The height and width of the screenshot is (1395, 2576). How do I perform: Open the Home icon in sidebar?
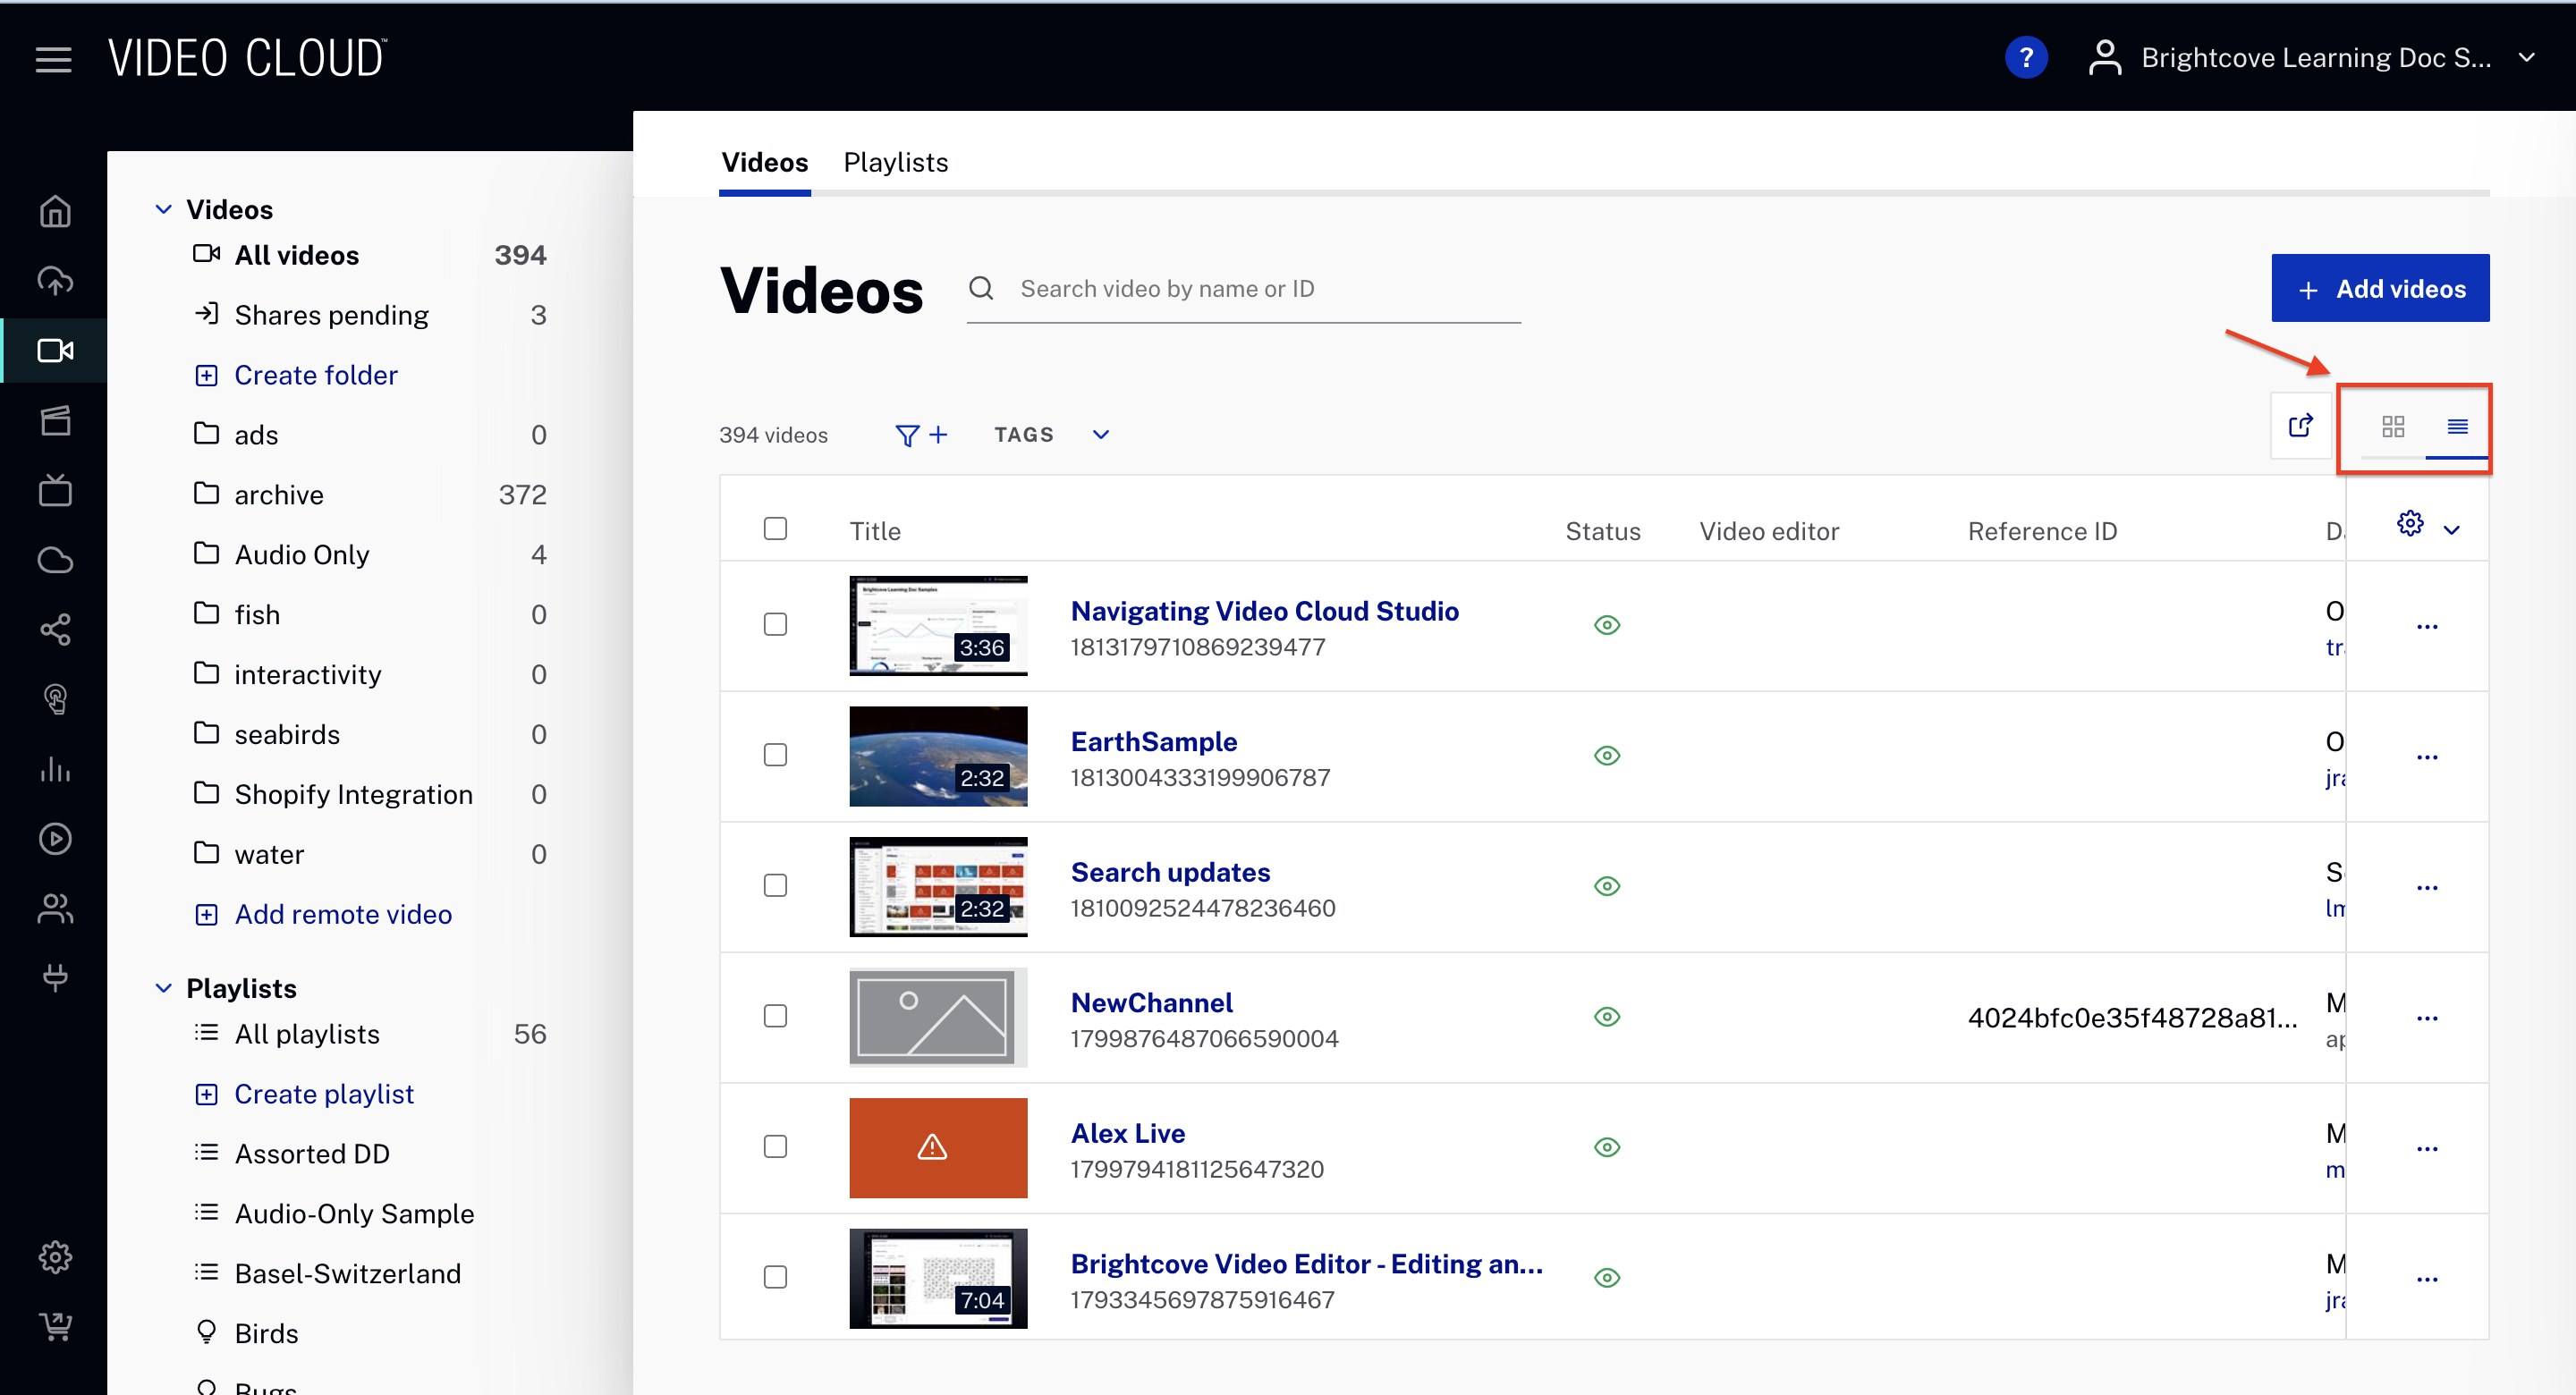[55, 211]
